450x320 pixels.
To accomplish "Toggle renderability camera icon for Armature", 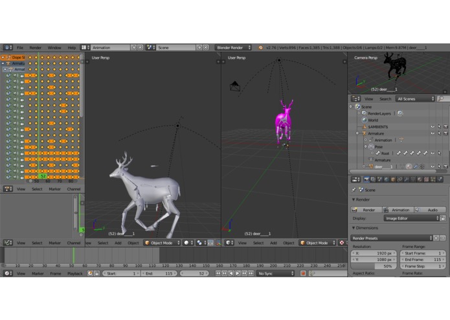I will 445,133.
